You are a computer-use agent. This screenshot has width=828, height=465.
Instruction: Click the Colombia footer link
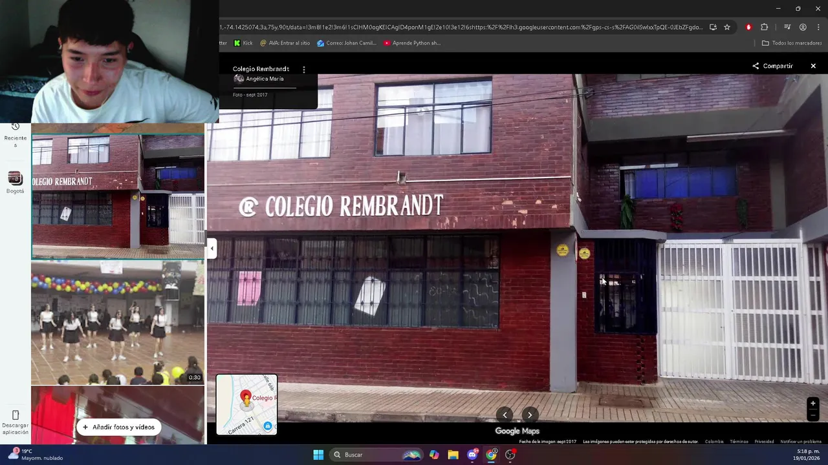point(714,442)
